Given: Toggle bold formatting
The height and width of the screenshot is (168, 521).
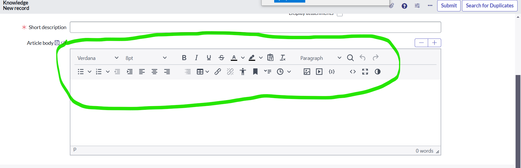Looking at the screenshot, I should [x=184, y=58].
